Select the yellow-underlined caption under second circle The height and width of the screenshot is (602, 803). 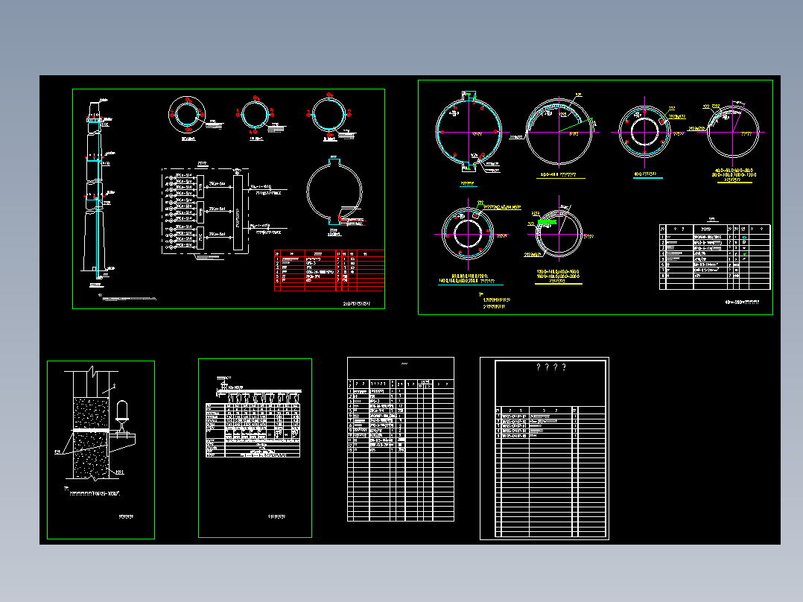(560, 175)
